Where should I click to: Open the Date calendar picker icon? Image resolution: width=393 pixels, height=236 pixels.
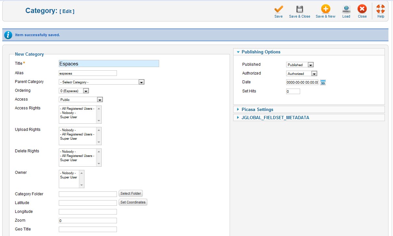[x=323, y=82]
